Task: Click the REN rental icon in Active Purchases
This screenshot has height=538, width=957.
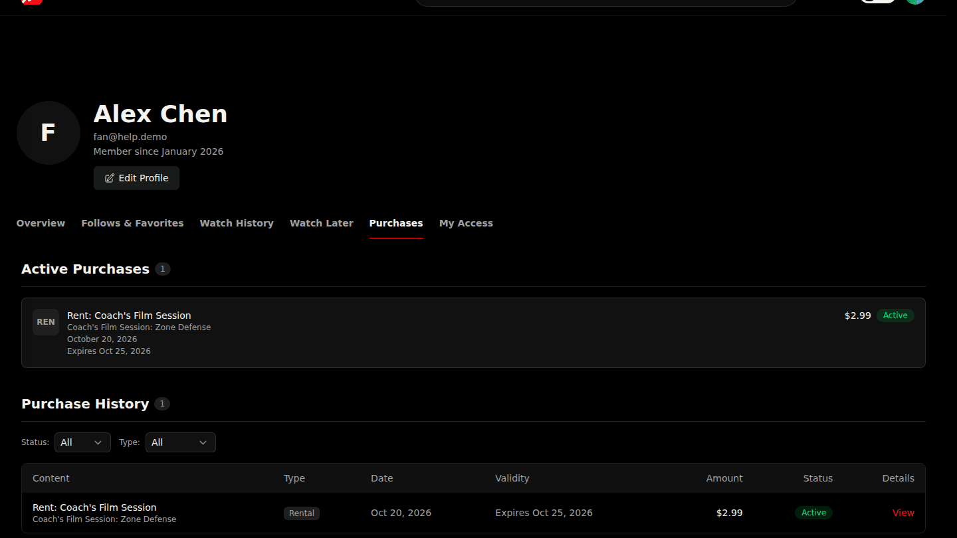Action: coord(46,322)
